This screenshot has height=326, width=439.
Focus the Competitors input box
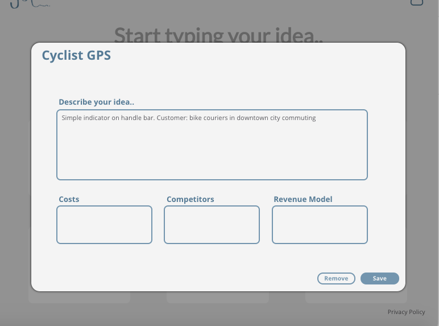click(212, 225)
